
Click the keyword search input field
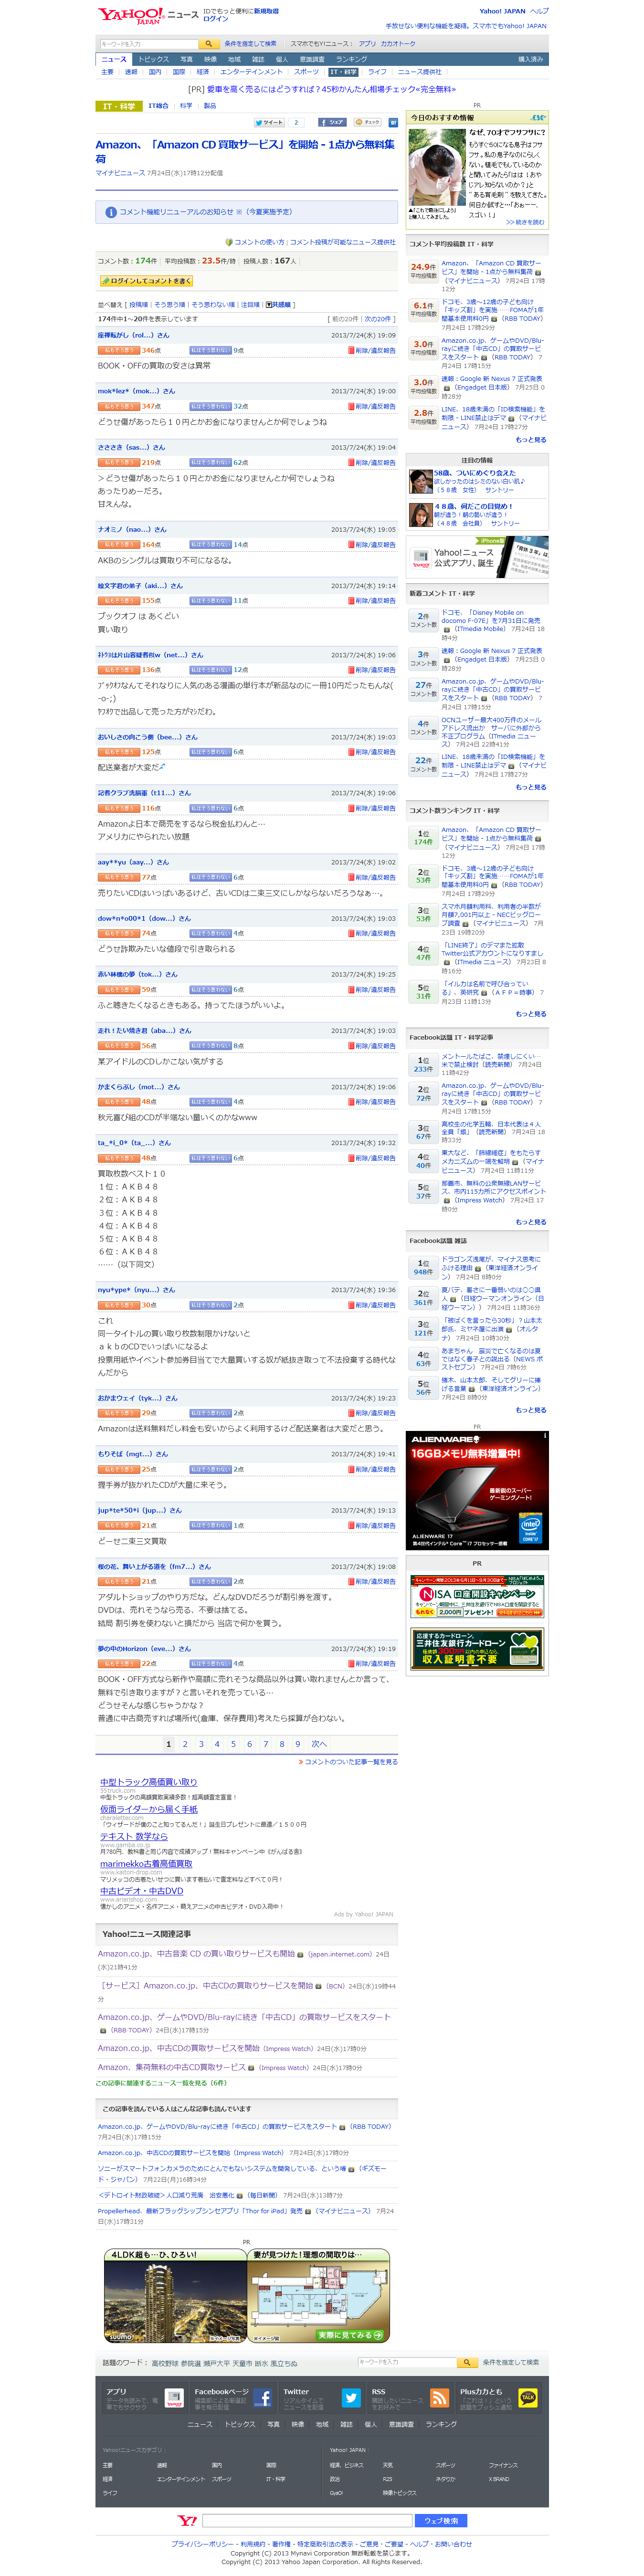[148, 44]
